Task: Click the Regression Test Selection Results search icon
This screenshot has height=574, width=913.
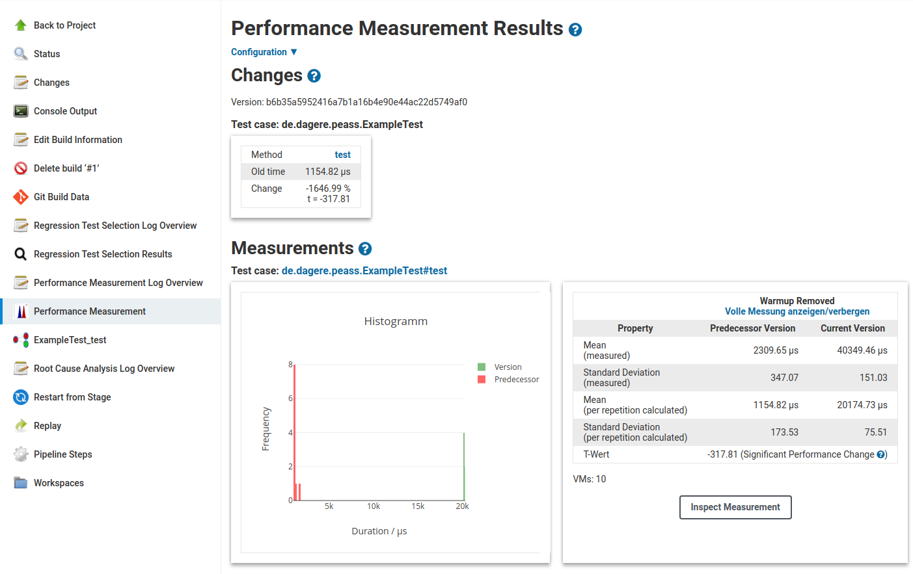Action: coord(21,254)
